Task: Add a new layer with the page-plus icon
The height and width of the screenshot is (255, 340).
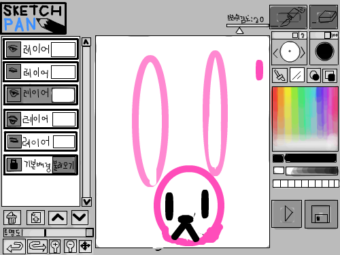Action: point(35,218)
